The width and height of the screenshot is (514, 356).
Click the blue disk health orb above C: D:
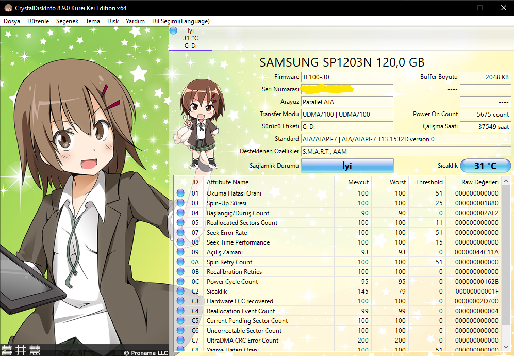pyautogui.click(x=173, y=31)
